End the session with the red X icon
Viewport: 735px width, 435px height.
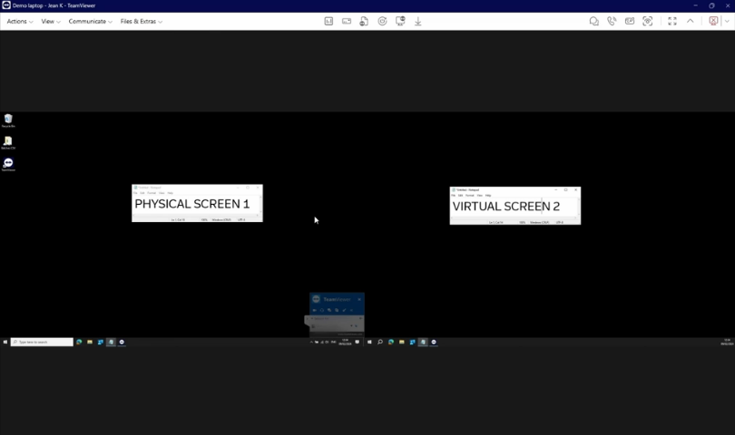[713, 21]
